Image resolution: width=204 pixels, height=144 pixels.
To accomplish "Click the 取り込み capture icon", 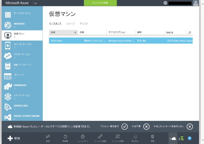I will pyautogui.click(x=135, y=136).
